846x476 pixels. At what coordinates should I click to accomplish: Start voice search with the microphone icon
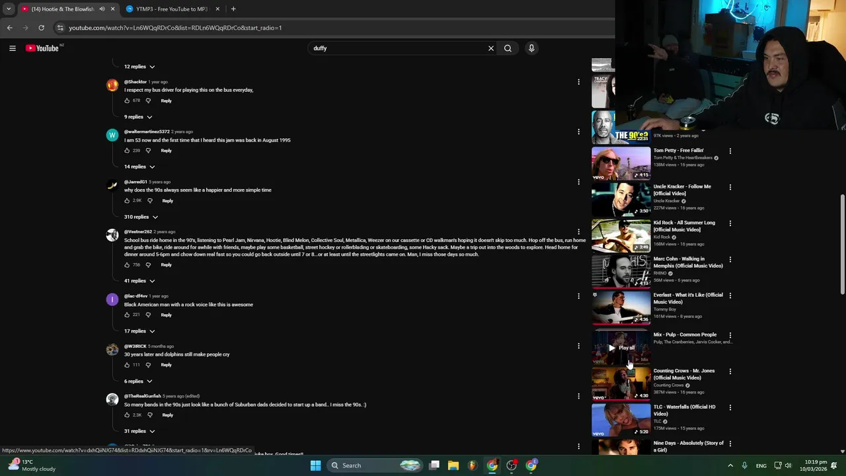[531, 48]
